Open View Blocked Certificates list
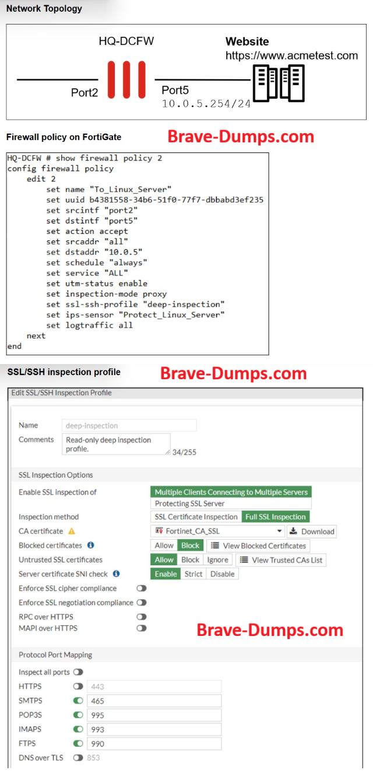This screenshot has width=373, height=773. (258, 545)
